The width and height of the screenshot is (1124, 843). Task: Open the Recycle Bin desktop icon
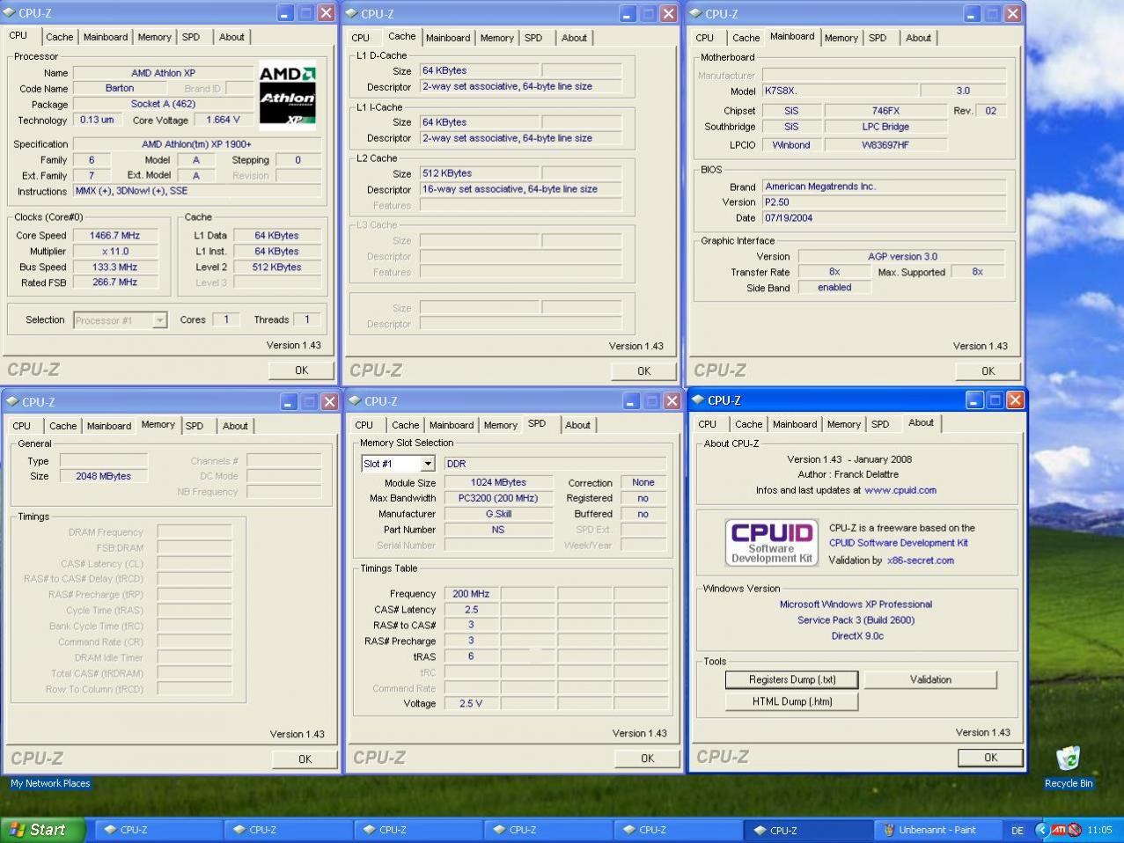(x=1068, y=766)
